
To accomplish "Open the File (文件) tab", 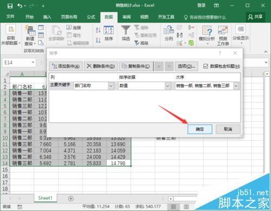I will [10, 17].
